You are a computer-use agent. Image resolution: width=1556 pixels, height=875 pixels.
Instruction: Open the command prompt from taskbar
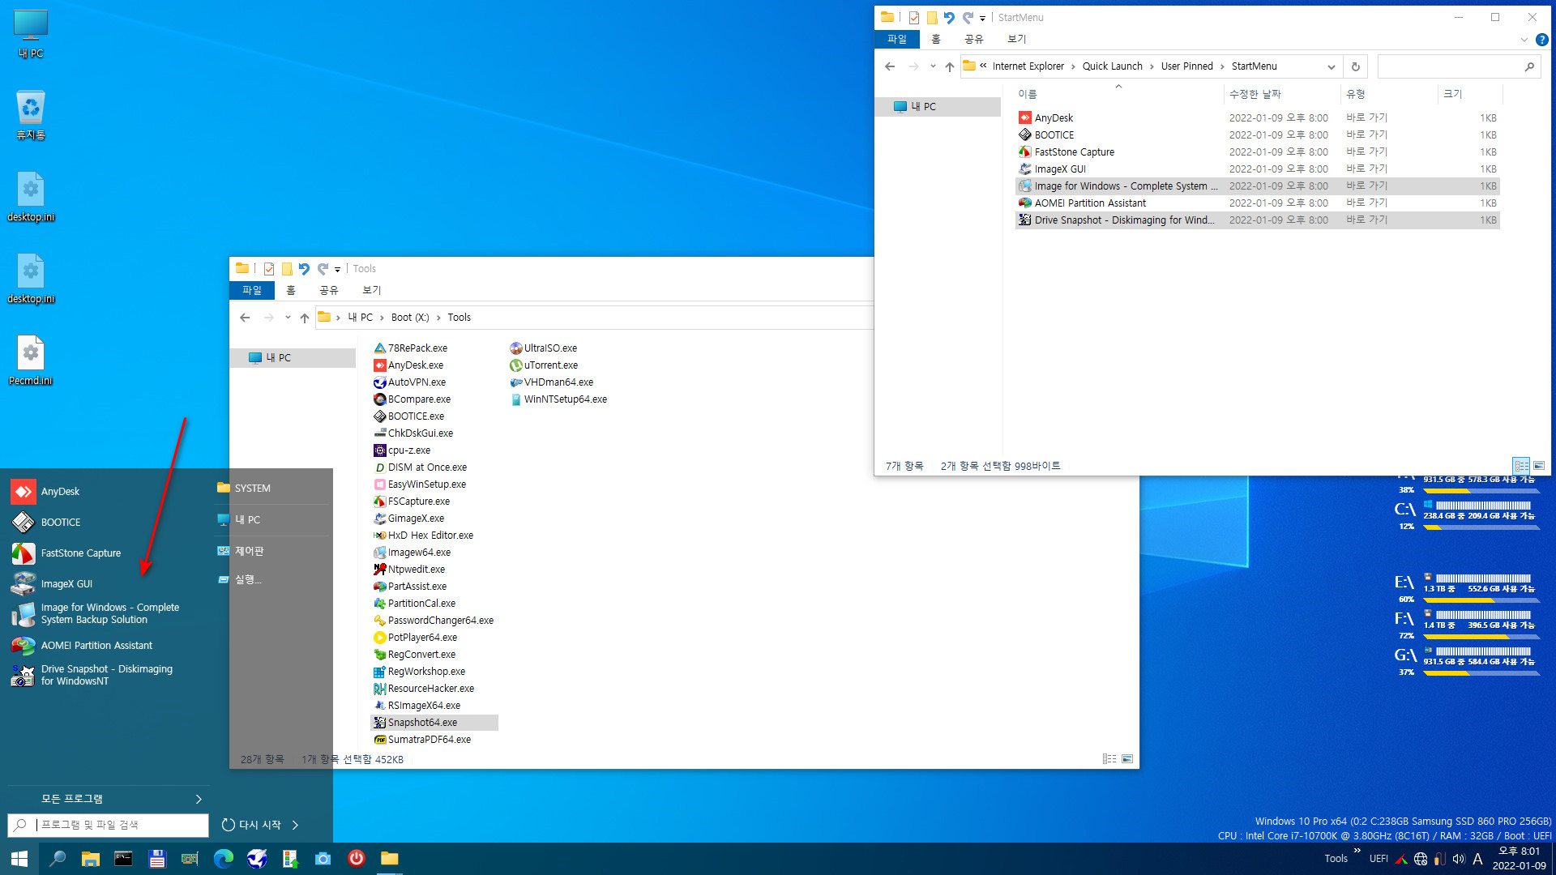123,859
